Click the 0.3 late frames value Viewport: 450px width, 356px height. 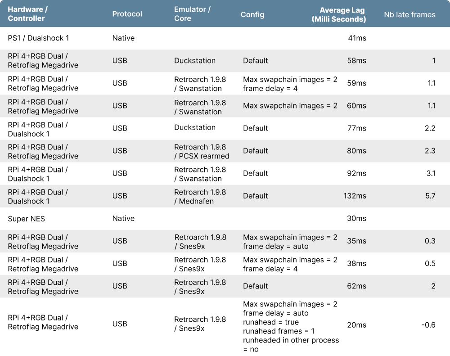(430, 241)
